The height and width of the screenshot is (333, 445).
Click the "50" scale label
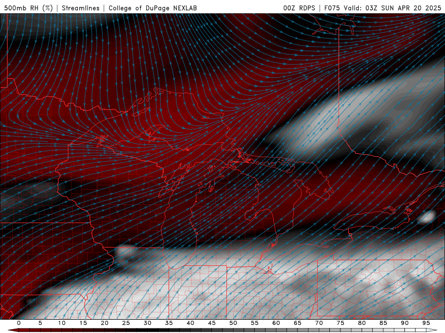coord(233,323)
